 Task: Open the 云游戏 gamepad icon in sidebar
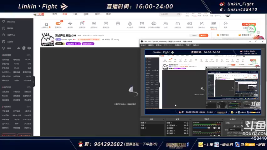4,42
